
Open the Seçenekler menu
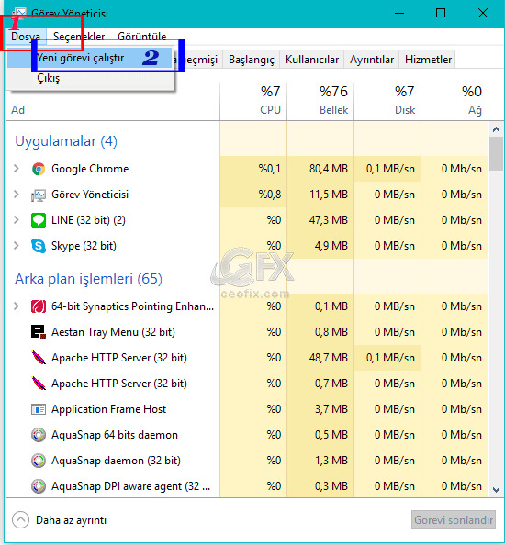(79, 36)
